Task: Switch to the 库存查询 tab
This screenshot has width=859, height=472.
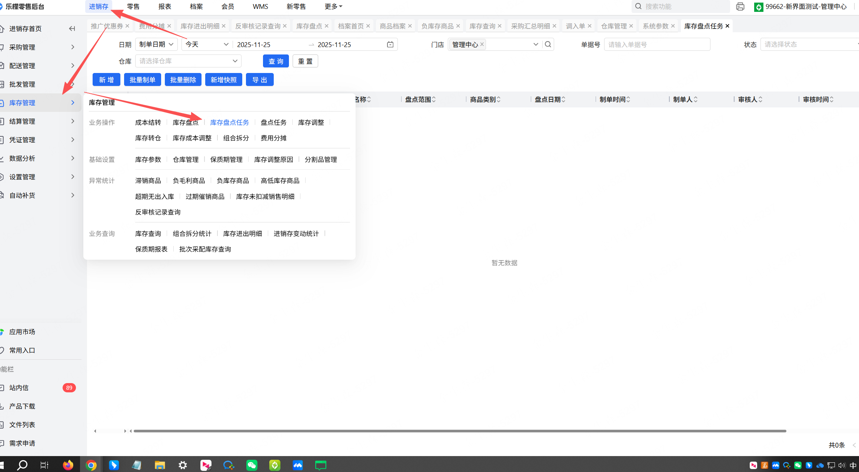Action: click(x=482, y=26)
